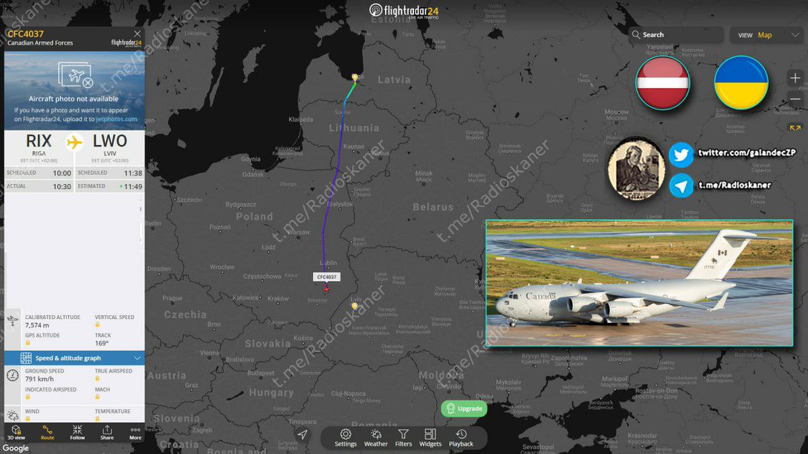Click the Upgrade button

coord(464,408)
